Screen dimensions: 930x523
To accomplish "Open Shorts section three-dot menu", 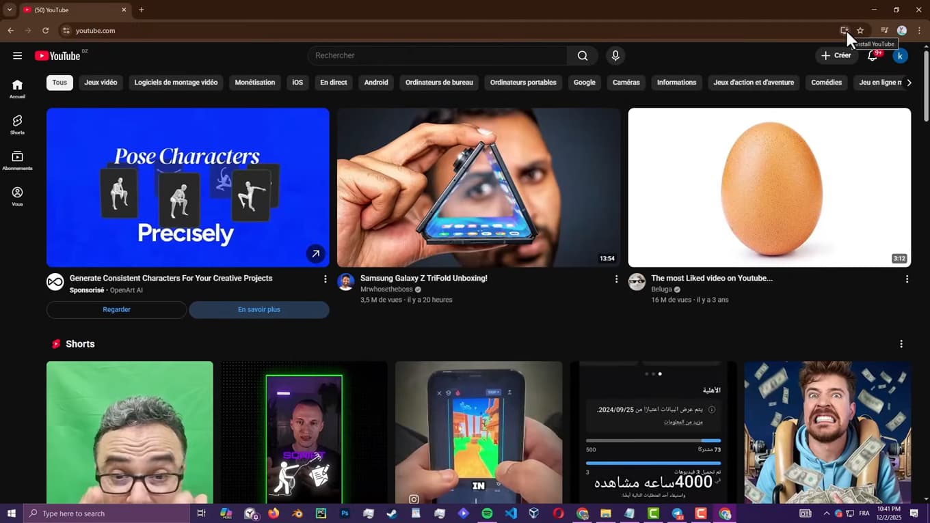I will click(901, 344).
